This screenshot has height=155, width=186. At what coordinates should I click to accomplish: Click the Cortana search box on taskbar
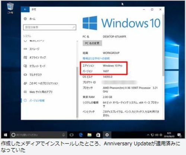point(39,135)
